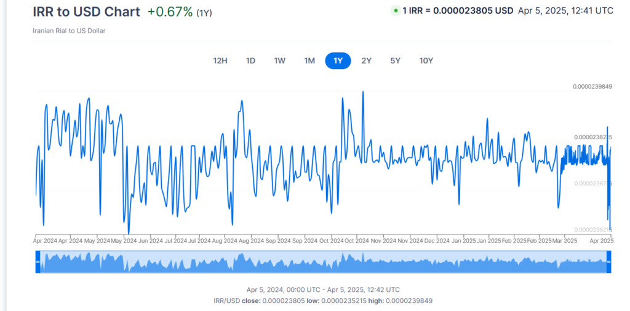Choose the 1W chart range

point(279,60)
